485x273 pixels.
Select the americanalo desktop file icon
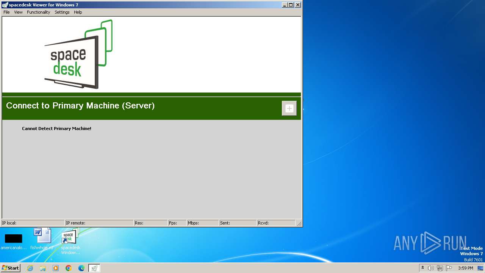click(x=14, y=242)
